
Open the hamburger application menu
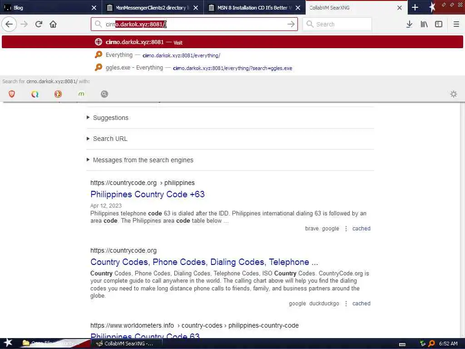click(456, 24)
